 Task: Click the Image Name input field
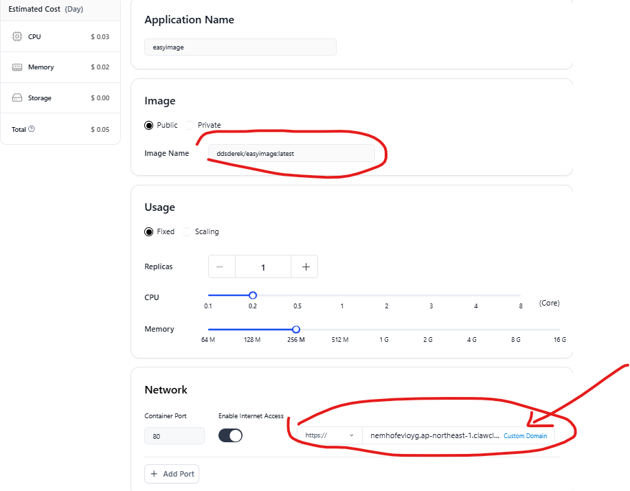291,154
